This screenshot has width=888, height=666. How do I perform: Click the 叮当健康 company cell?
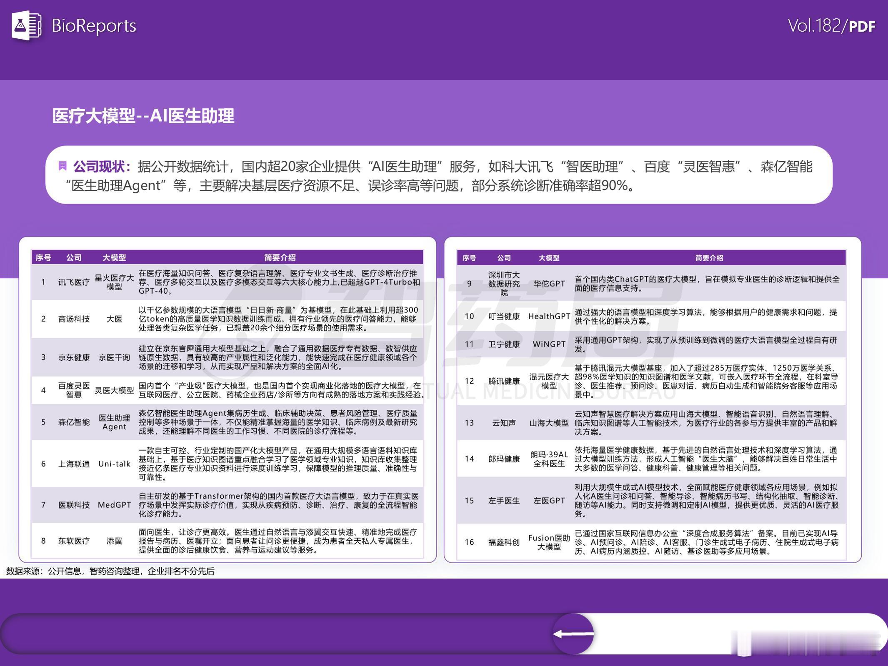[x=504, y=316]
